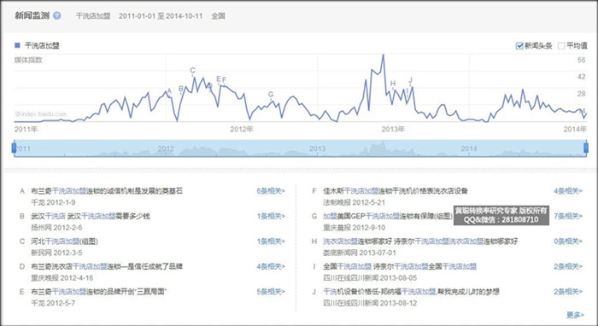The image size is (598, 326).
Task: Open 2条相关 link for headline J
Action: (x=568, y=291)
